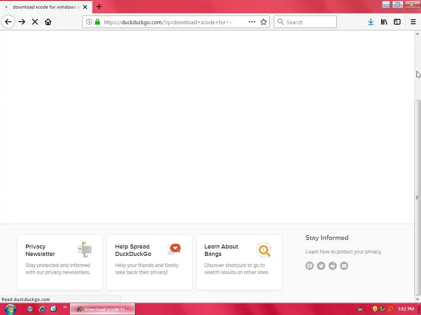The height and width of the screenshot is (315, 421).
Task: Go forward with the arrow button
Action: [22, 22]
